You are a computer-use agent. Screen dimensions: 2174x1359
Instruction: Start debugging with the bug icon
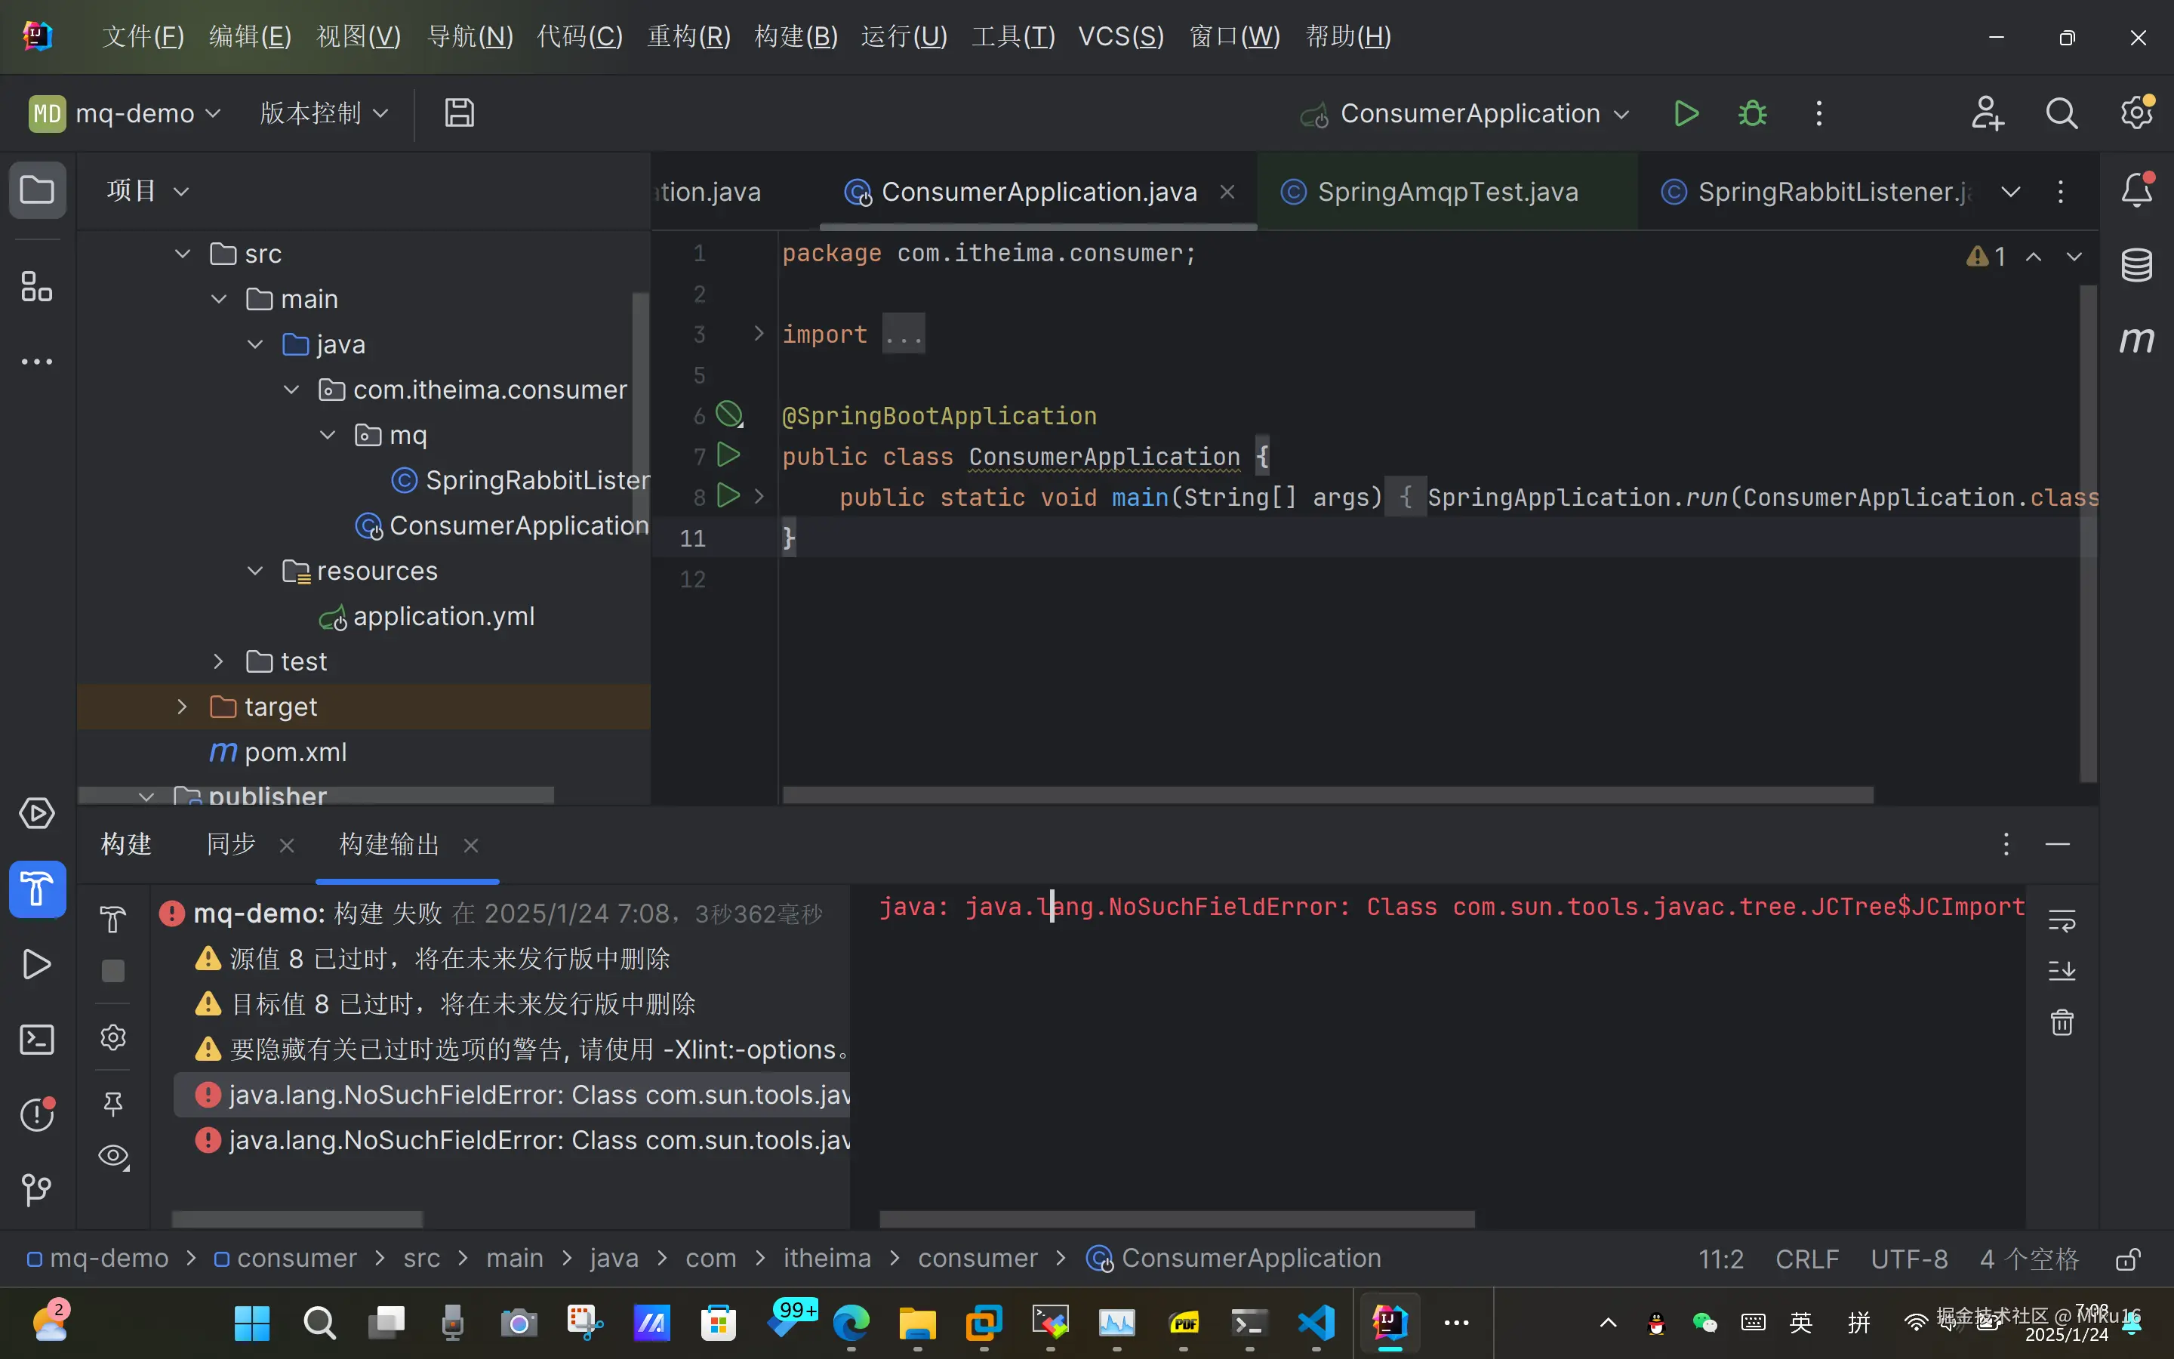coord(1752,114)
